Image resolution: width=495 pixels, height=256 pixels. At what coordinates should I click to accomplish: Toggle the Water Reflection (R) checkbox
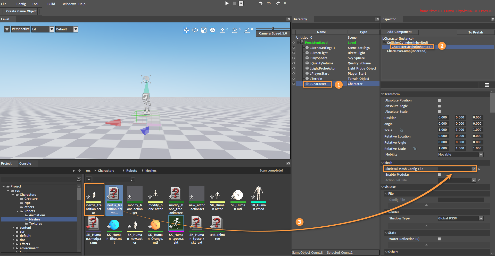coord(439,239)
